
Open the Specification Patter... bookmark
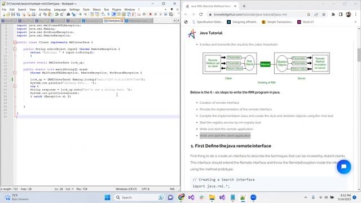(x=208, y=22)
